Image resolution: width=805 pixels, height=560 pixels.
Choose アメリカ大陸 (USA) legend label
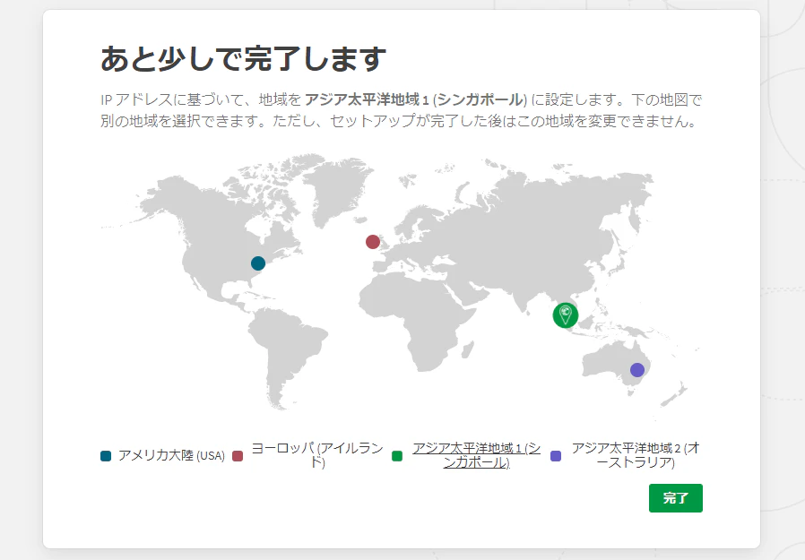pyautogui.click(x=171, y=456)
